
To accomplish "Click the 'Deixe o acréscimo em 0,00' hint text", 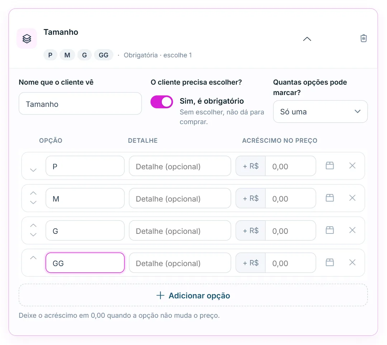I will (119, 315).
